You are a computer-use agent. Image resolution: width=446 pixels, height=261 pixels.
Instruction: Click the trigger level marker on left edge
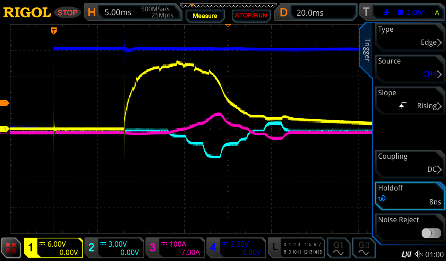pyautogui.click(x=5, y=103)
